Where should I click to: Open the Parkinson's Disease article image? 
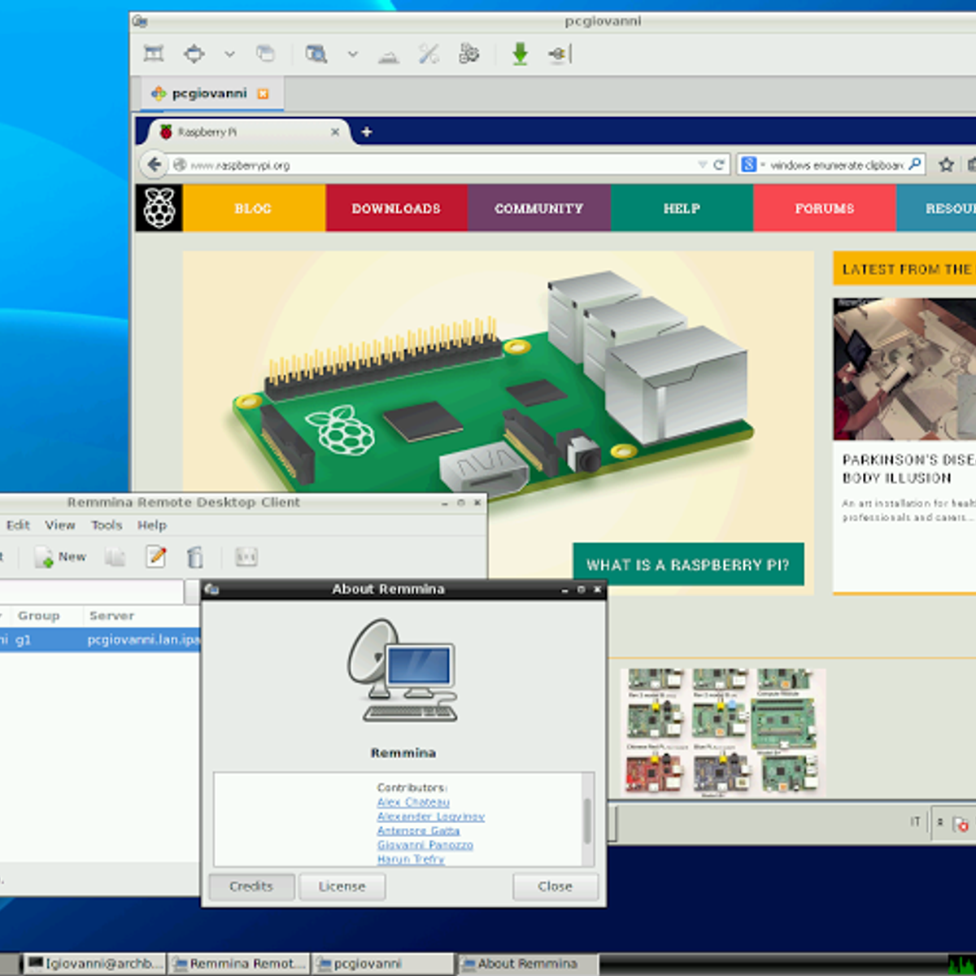904,369
